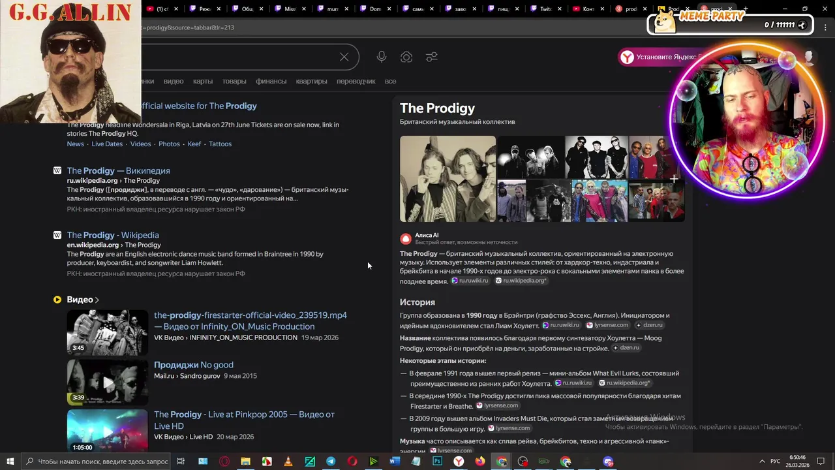Open the Продиджи No good video link
835x470 pixels.
coord(194,365)
